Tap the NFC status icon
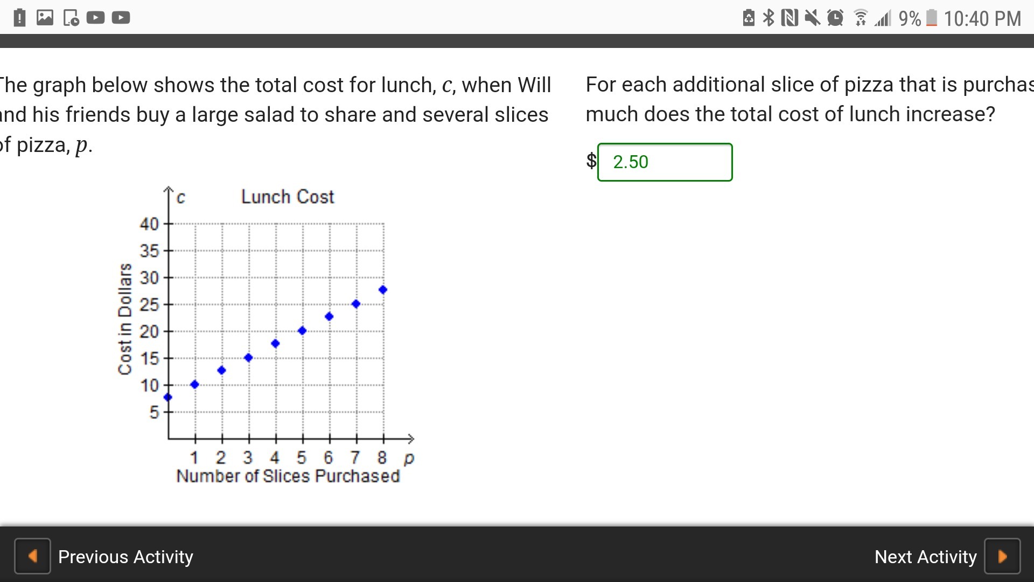The image size is (1034, 582). pos(790,18)
